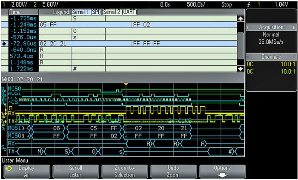Select the lister row at -1.249ms
The height and width of the screenshot is (180, 298).
(x=119, y=25)
